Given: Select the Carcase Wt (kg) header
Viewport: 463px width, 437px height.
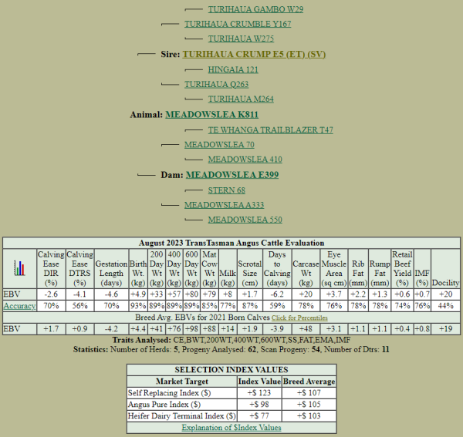Looking at the screenshot, I should coord(306,269).
